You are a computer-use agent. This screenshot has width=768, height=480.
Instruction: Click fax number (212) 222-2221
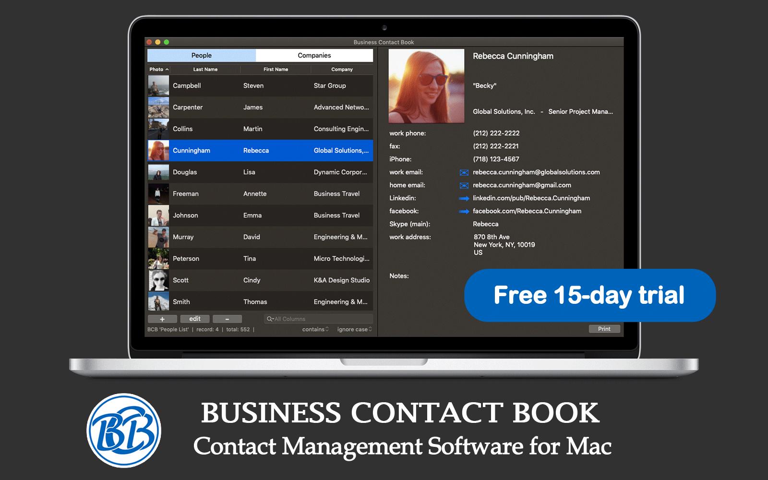[496, 146]
